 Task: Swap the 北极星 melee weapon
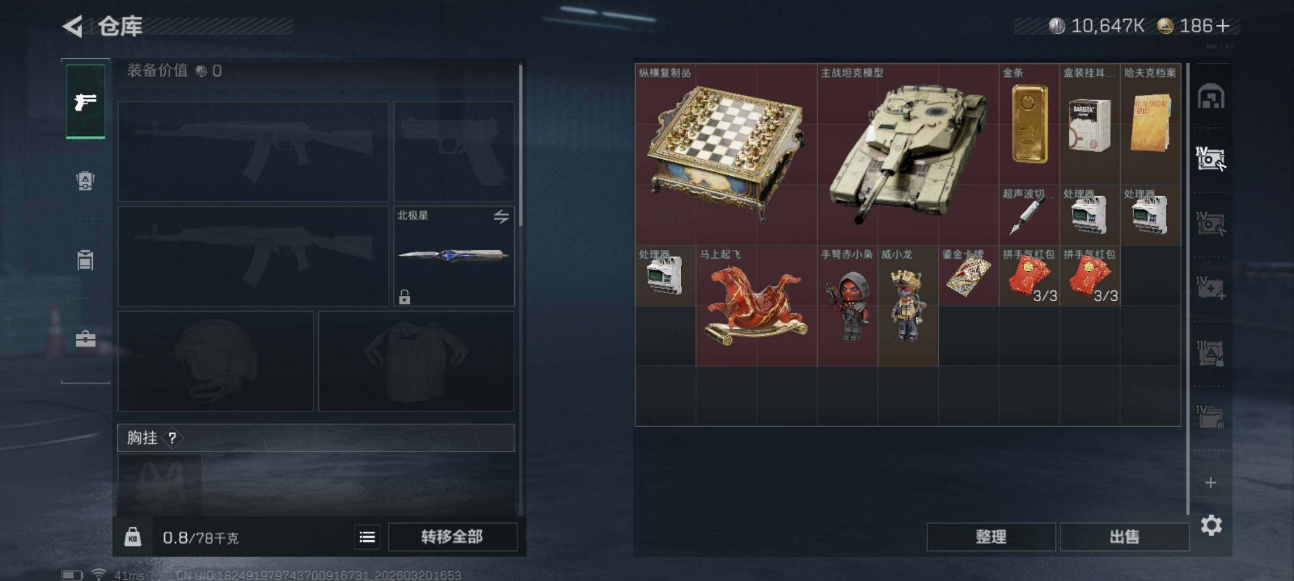(x=501, y=217)
